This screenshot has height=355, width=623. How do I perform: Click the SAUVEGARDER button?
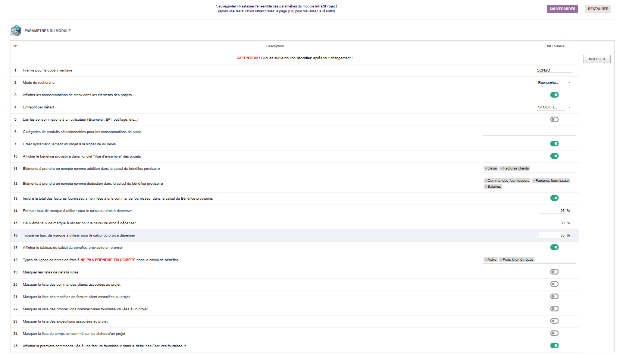point(562,9)
